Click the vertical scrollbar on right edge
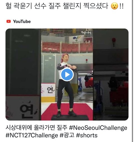This screenshot has height=142, width=134. 132,71
